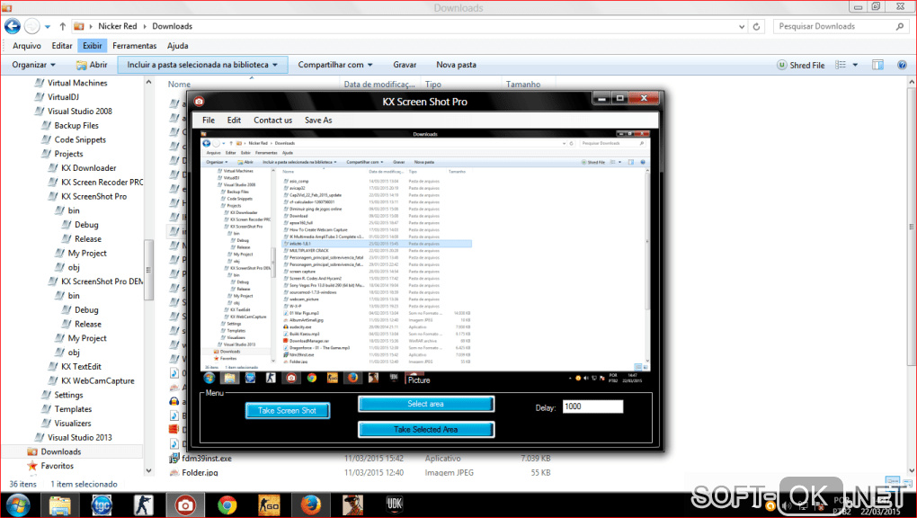917x518 pixels.
Task: Open Ajuda menu in Explorer
Action: [x=178, y=46]
